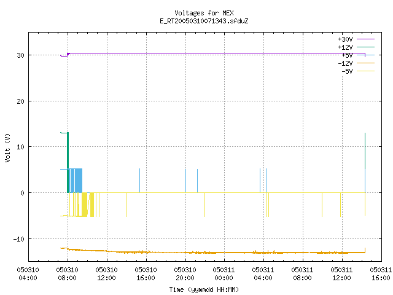
Task: Click the thick green +12V drop at 08:00
Action: click(x=68, y=162)
